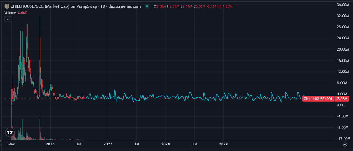The width and height of the screenshot is (353, 151).
Task: Click the C2.35M close value
Action: [x=199, y=6]
